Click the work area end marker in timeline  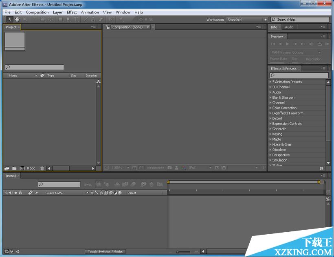tap(319, 182)
